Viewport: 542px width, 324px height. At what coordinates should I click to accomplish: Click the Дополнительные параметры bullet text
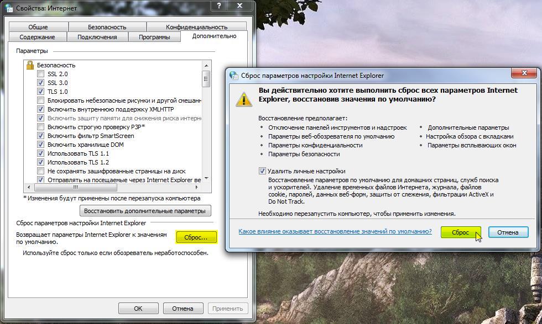pyautogui.click(x=468, y=128)
